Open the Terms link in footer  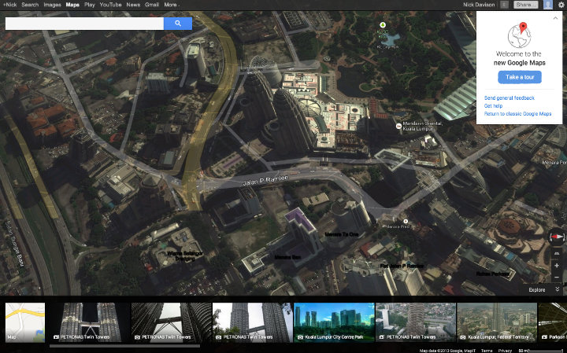tap(487, 351)
